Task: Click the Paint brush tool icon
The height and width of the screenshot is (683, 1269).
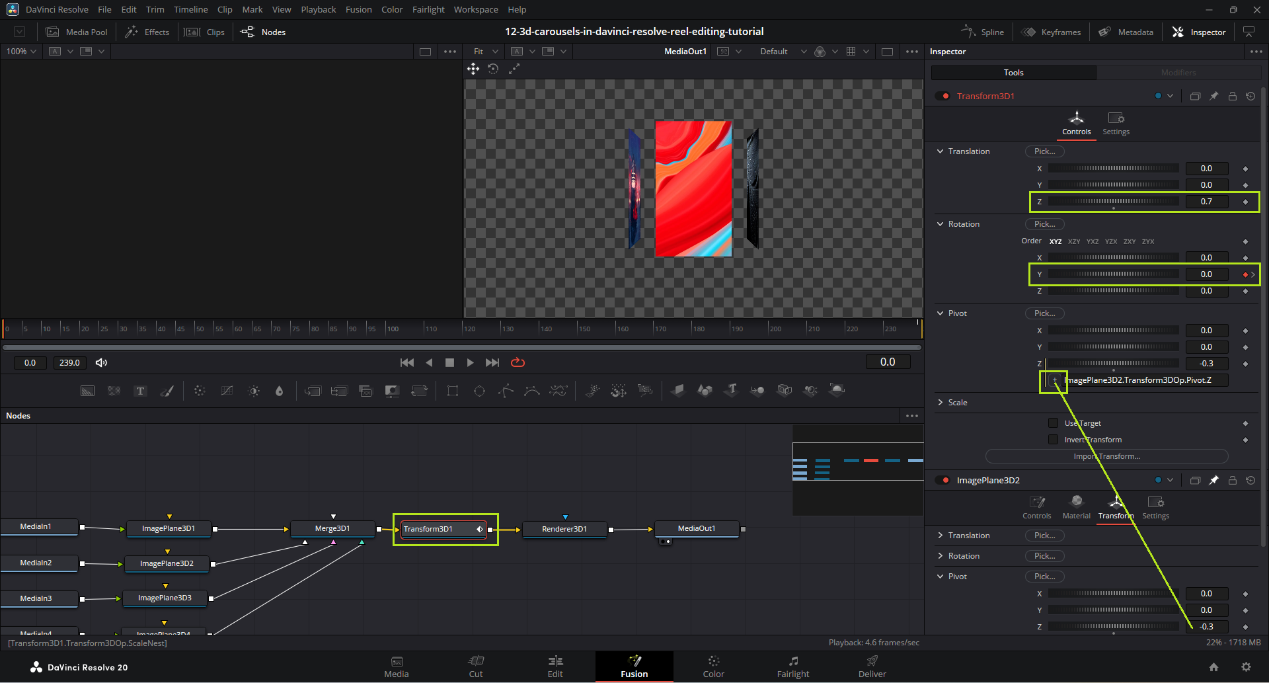Action: tap(167, 391)
